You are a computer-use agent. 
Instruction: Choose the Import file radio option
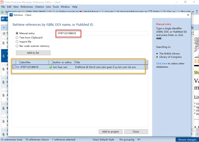click(x=17, y=42)
